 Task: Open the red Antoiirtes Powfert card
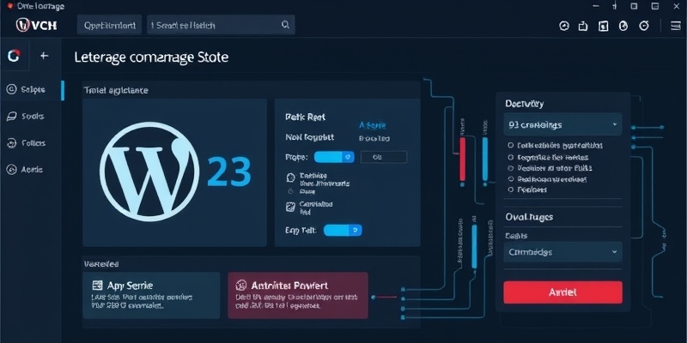[x=298, y=295]
